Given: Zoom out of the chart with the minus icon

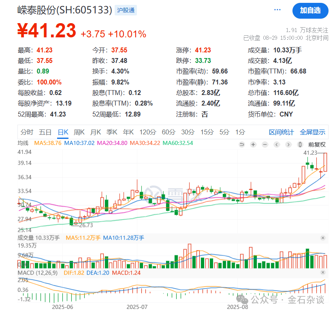Looking at the screenshot, I should 265,145.
